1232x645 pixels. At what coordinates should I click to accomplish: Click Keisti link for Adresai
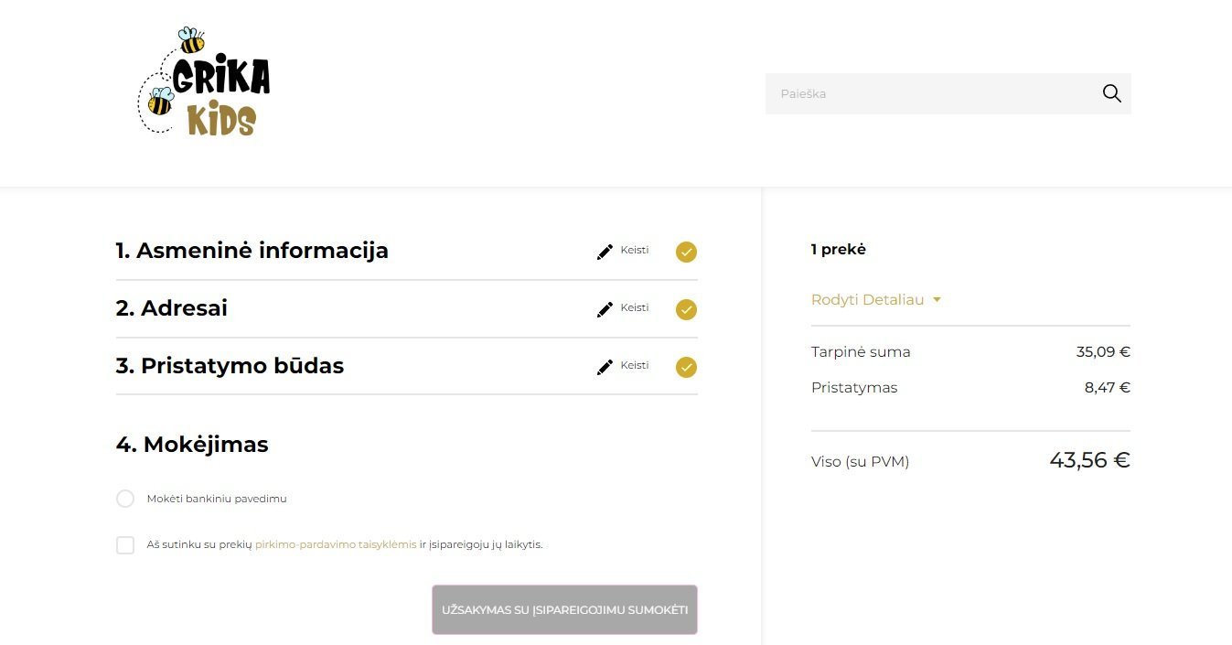click(x=635, y=307)
